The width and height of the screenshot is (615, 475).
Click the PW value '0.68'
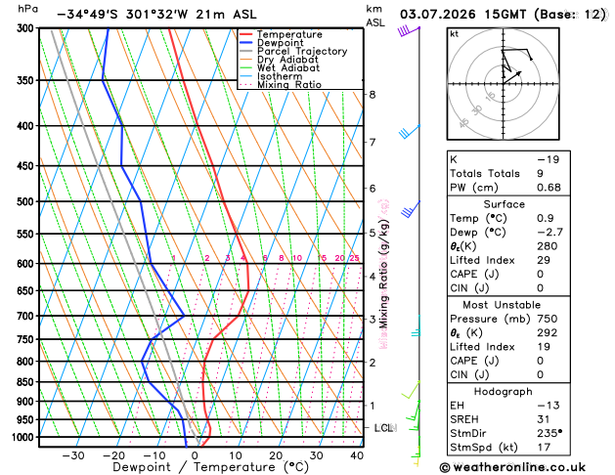click(x=549, y=188)
